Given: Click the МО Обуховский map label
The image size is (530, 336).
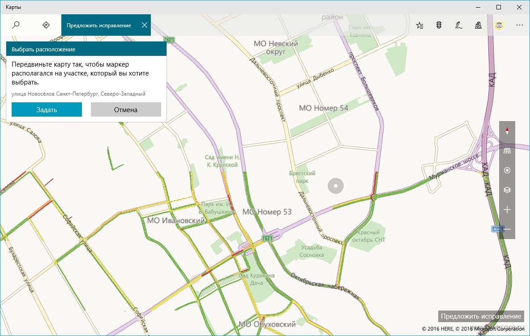Looking at the screenshot, I should [267, 324].
